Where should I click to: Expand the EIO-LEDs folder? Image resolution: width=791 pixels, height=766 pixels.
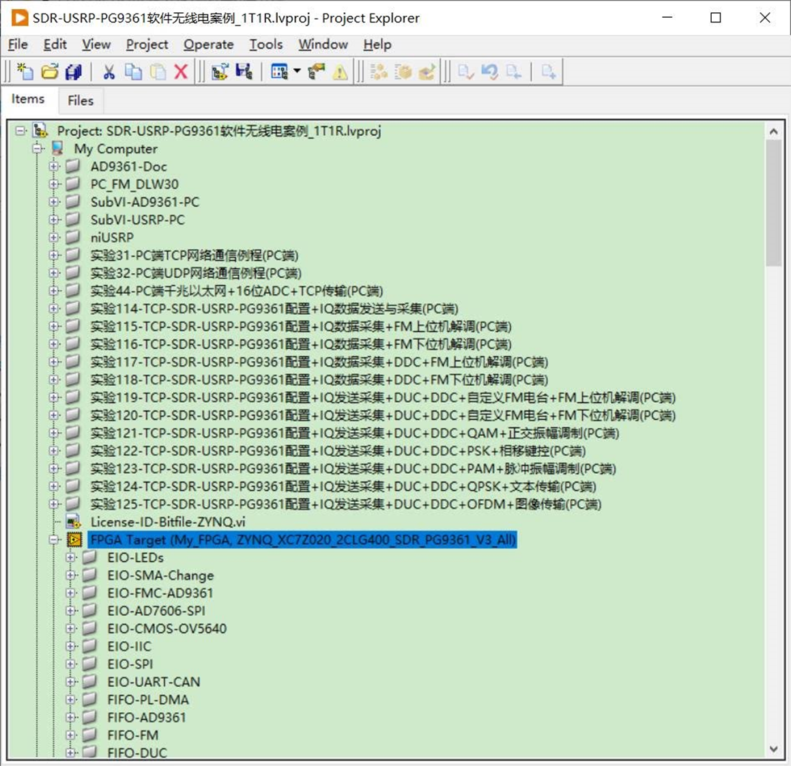coord(70,558)
